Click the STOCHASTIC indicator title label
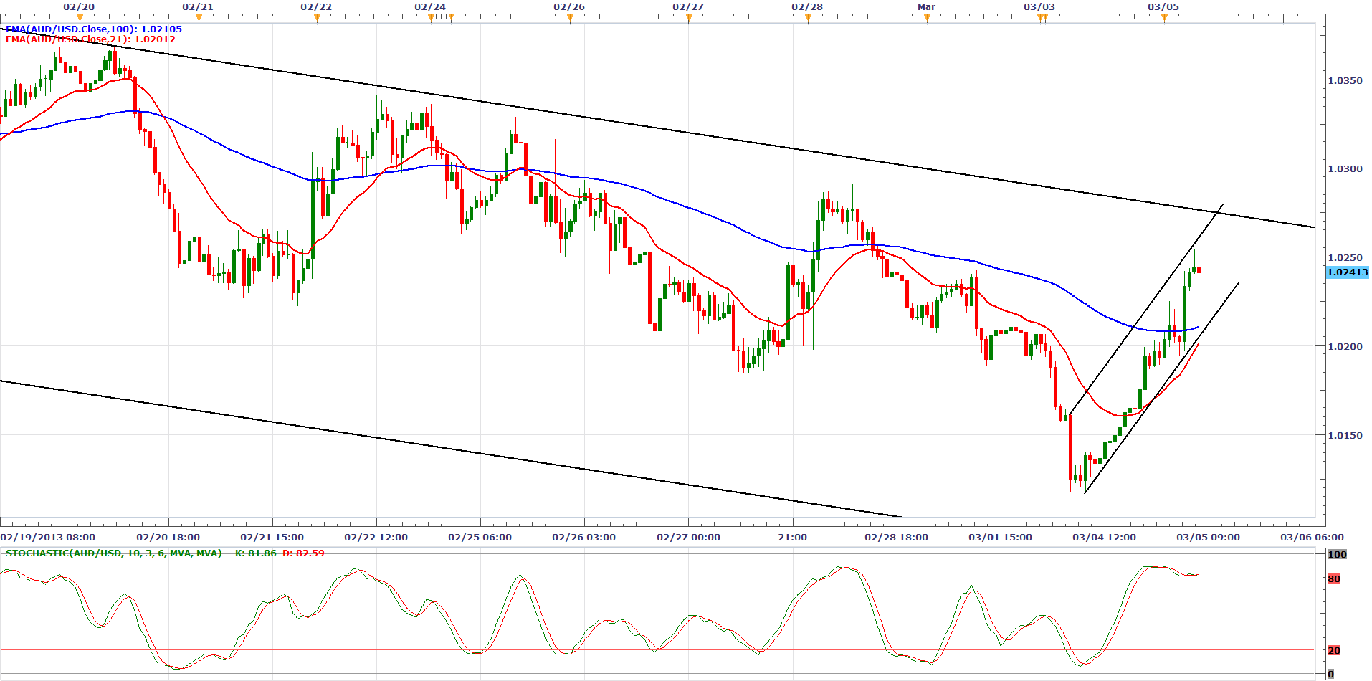This screenshot has width=1372, height=681. [x=114, y=553]
